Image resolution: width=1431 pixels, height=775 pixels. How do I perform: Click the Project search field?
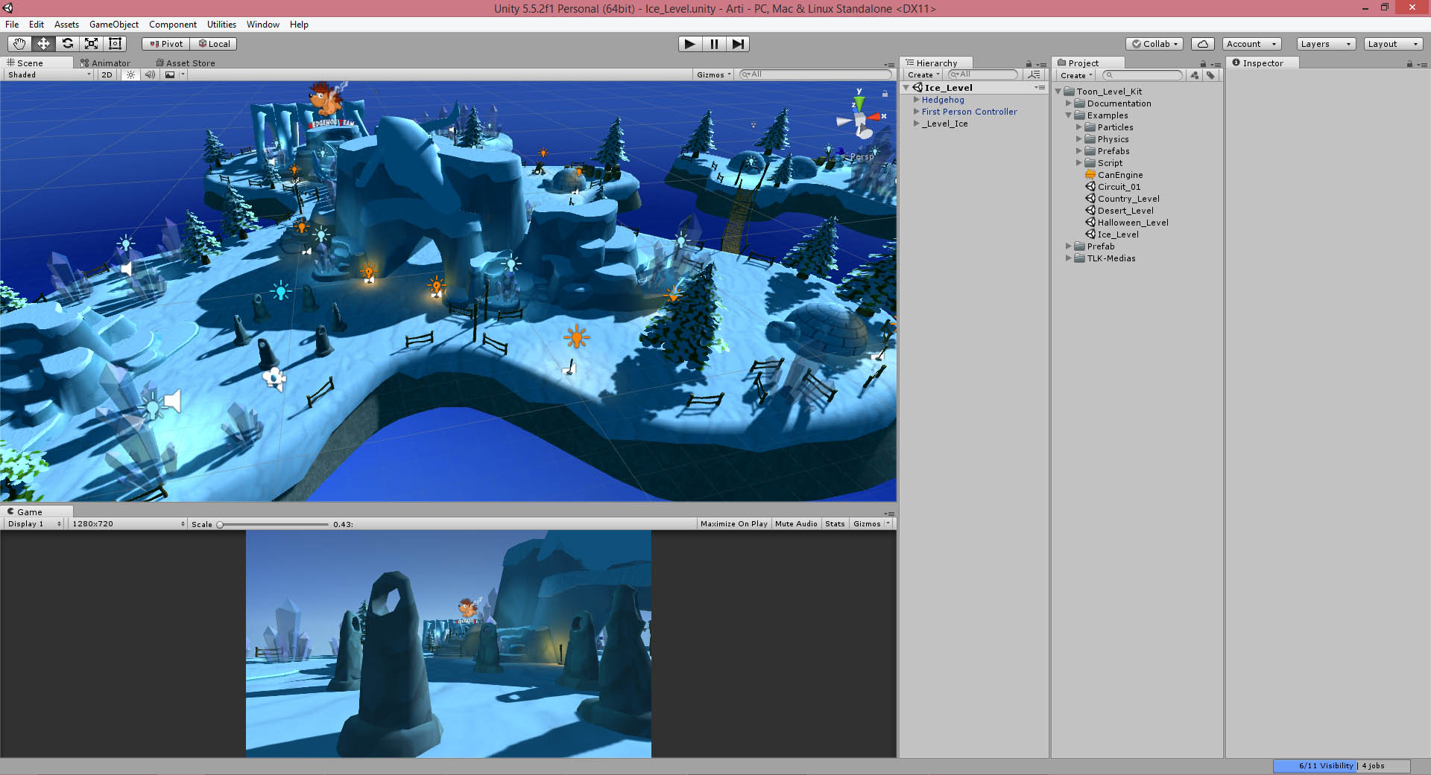(1143, 75)
